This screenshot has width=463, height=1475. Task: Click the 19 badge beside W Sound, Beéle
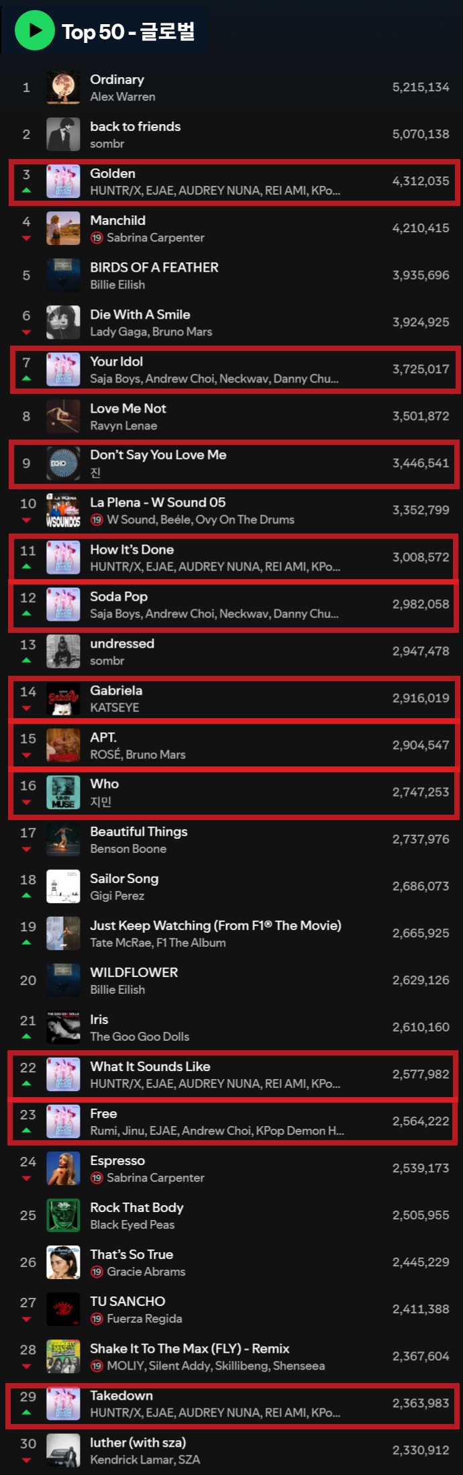click(97, 519)
